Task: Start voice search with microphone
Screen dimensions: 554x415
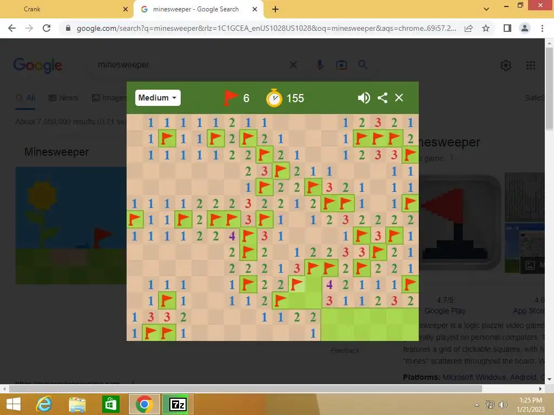Action: (320, 65)
